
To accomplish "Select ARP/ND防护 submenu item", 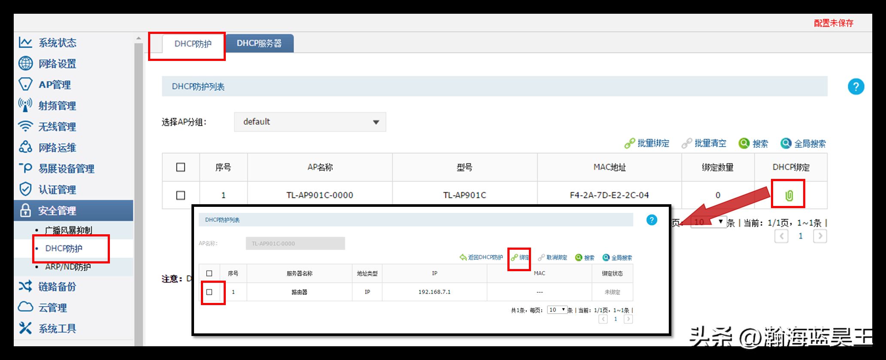I will click(68, 267).
